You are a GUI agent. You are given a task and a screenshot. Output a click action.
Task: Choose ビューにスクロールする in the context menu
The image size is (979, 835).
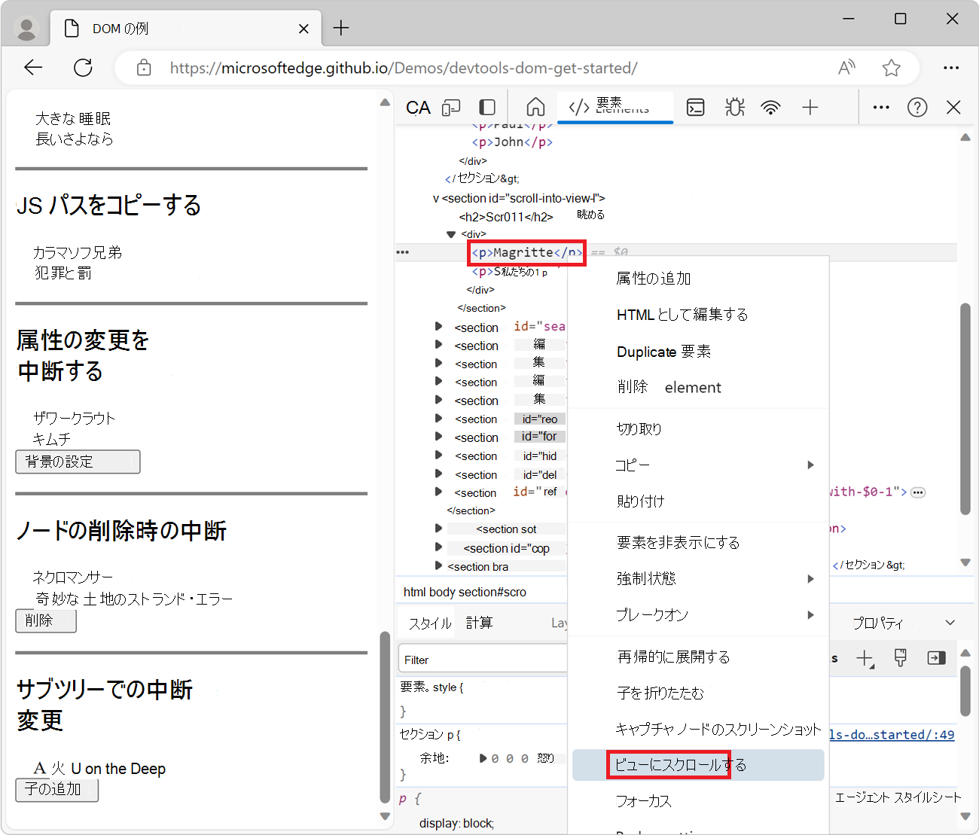pyautogui.click(x=698, y=765)
